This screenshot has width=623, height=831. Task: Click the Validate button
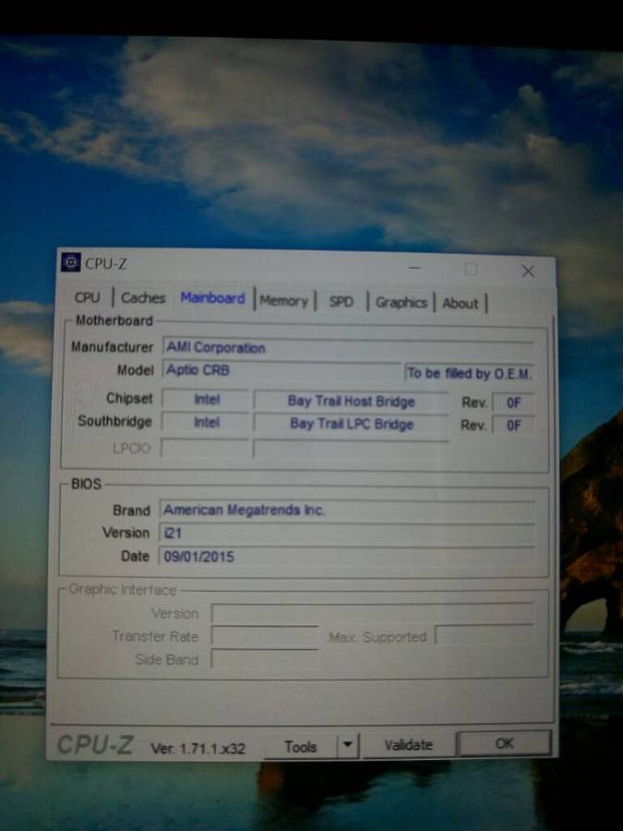pos(409,745)
